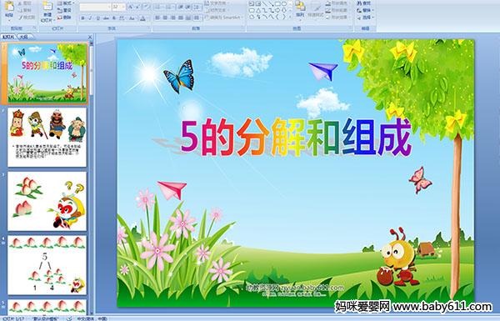Click the Layout button in slides group

point(65,3)
